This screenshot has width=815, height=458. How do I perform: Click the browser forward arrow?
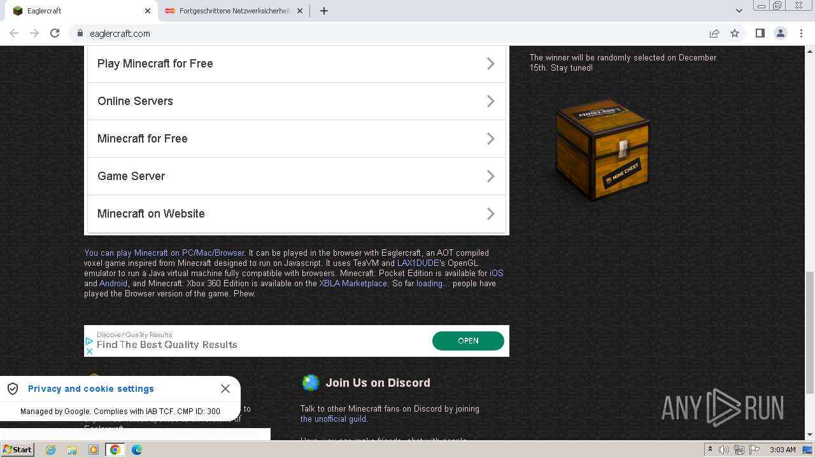point(34,33)
